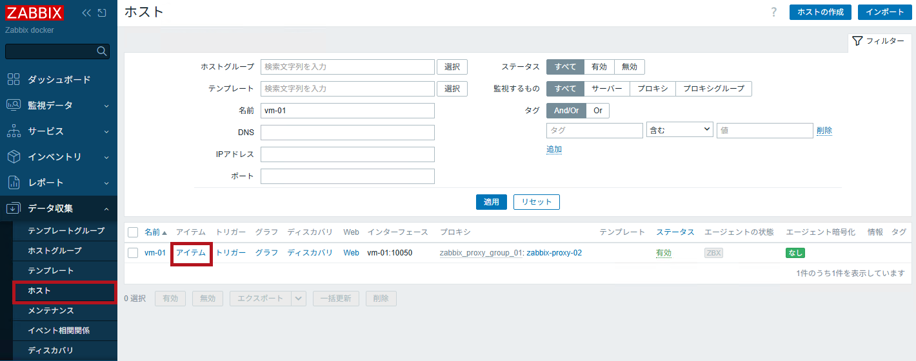Click the ホストの作成 button
Image resolution: width=916 pixels, height=361 pixels.
(820, 12)
